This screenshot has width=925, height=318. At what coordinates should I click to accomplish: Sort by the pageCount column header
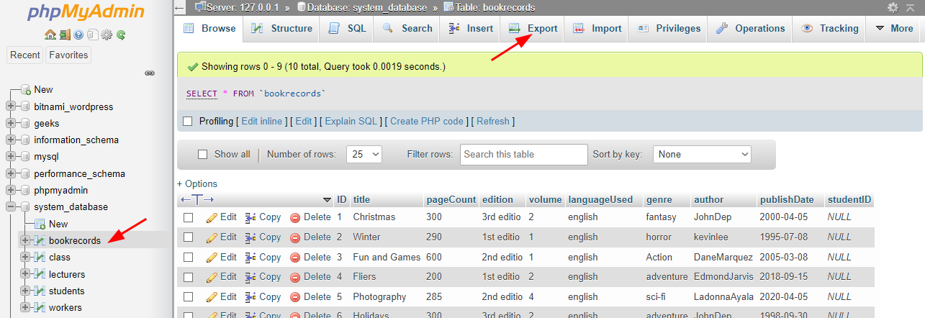coord(451,199)
